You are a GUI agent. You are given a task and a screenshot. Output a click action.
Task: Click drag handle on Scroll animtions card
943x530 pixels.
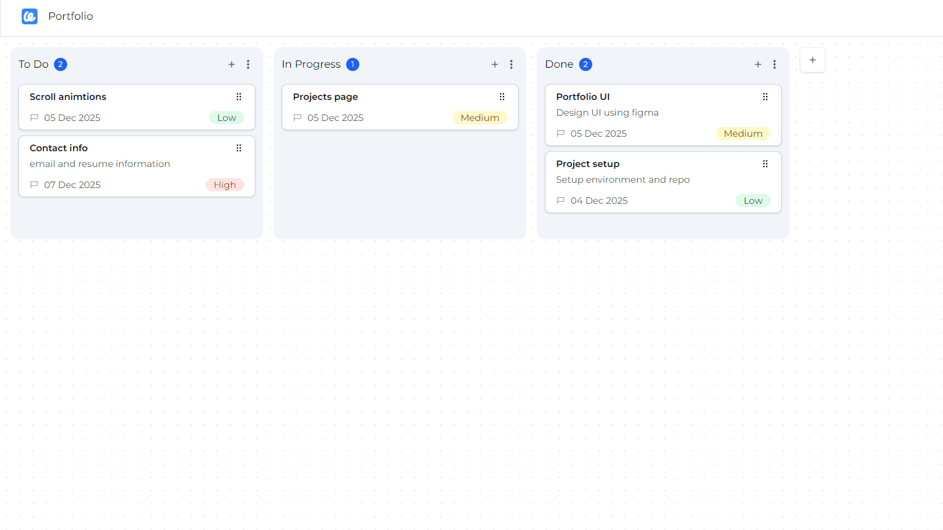coord(239,97)
